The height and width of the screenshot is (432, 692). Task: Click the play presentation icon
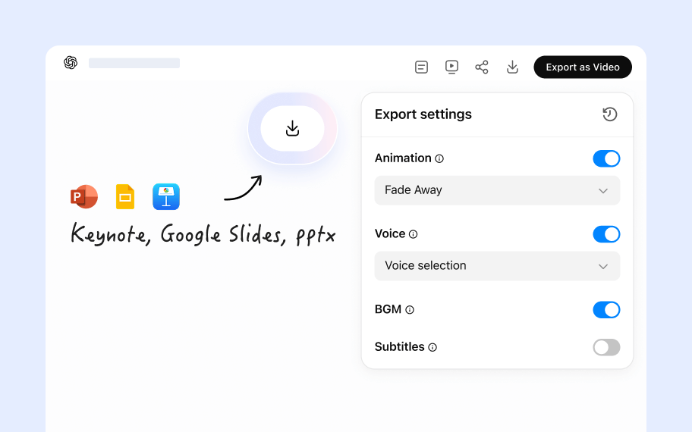click(451, 67)
